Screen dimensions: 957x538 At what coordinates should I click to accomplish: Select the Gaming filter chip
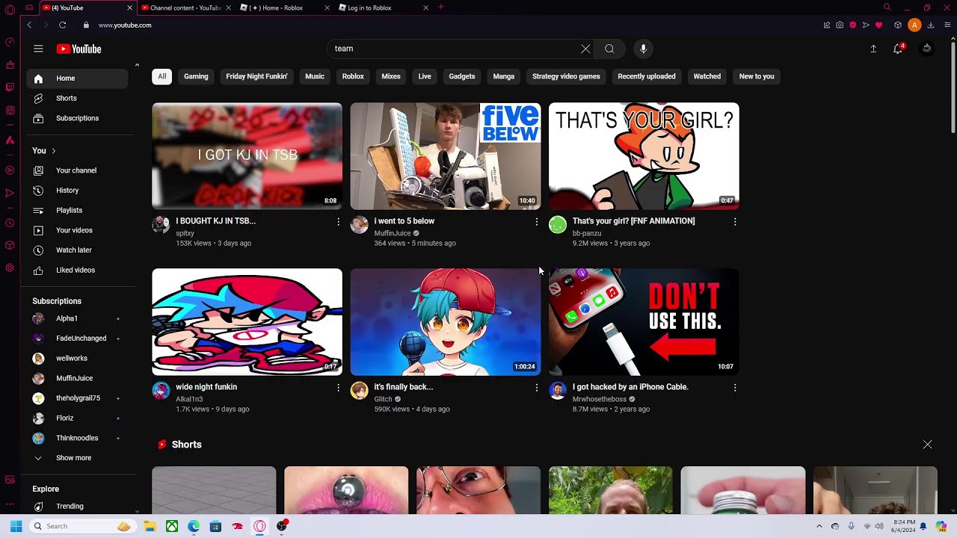click(x=196, y=76)
